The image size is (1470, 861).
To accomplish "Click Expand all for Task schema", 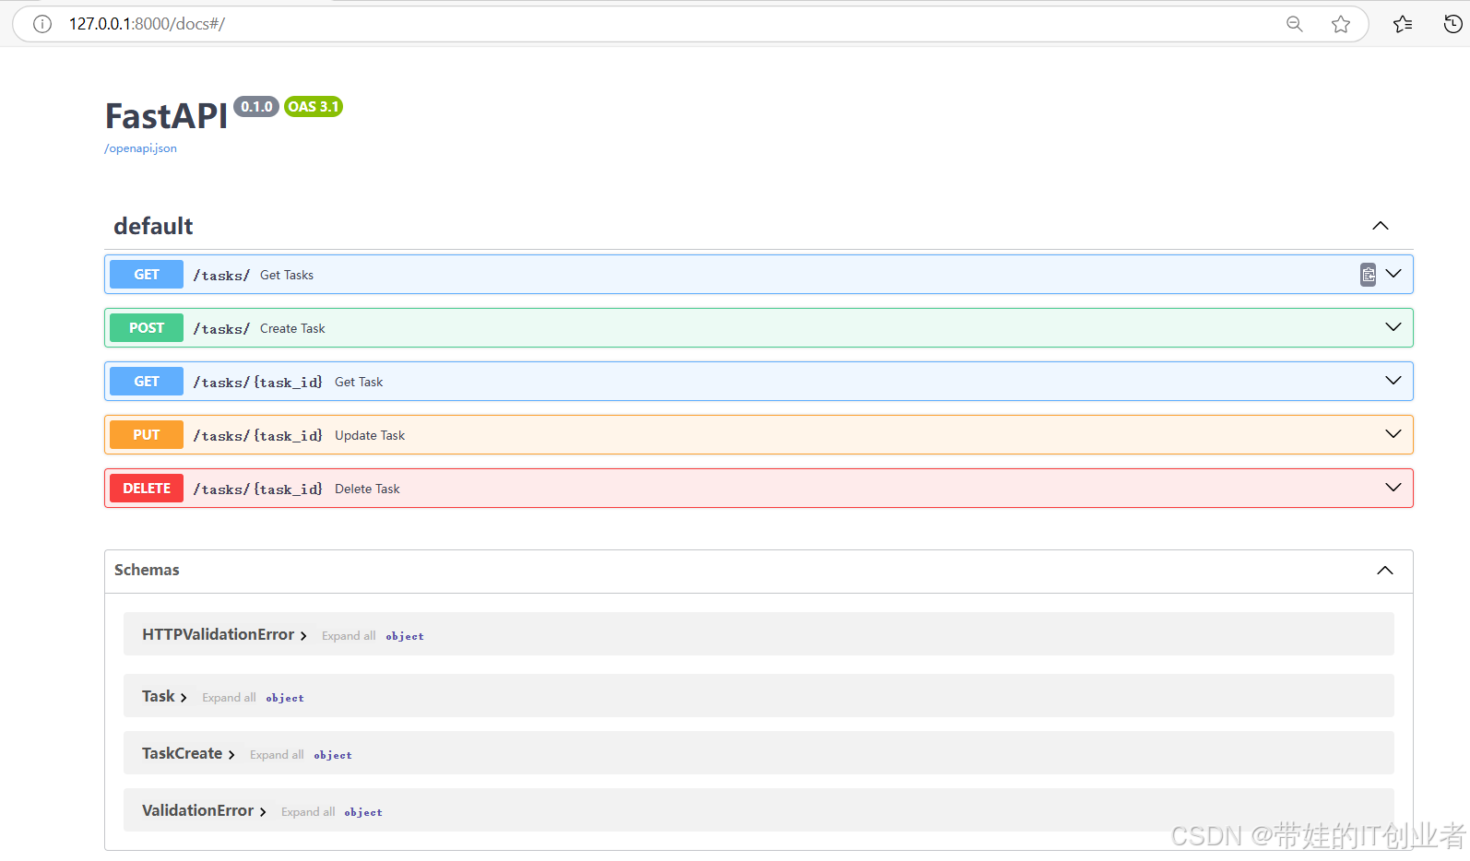I will tap(229, 698).
